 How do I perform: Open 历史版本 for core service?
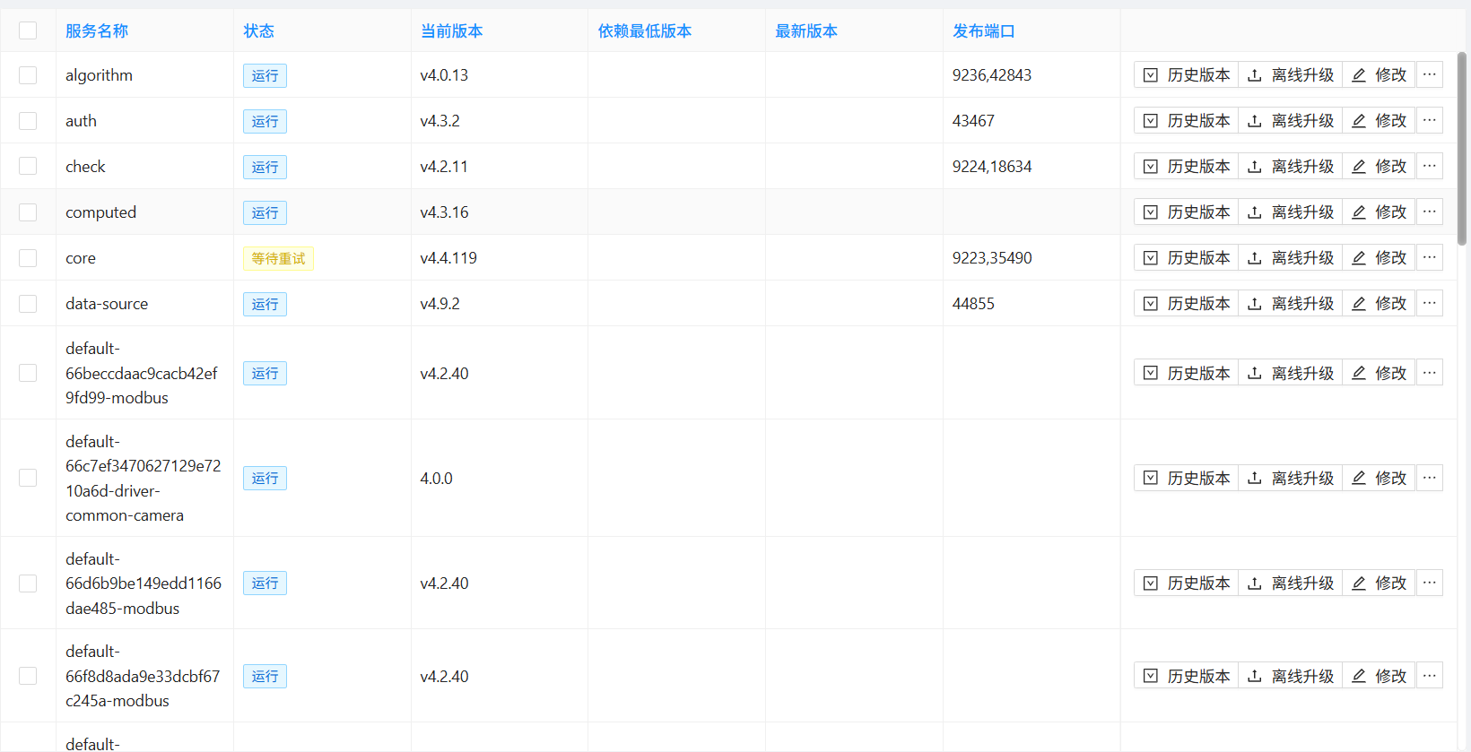coord(1186,258)
